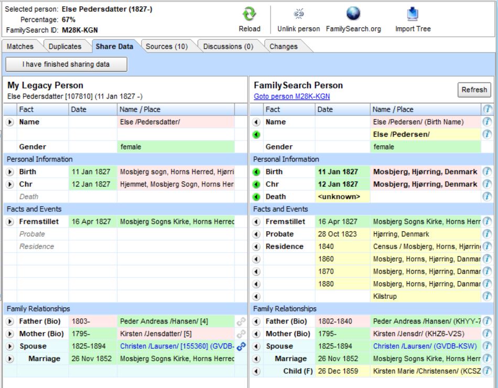498x388 pixels.
Task: Click green arrow for FamilySearch Birth row
Action: click(x=256, y=172)
